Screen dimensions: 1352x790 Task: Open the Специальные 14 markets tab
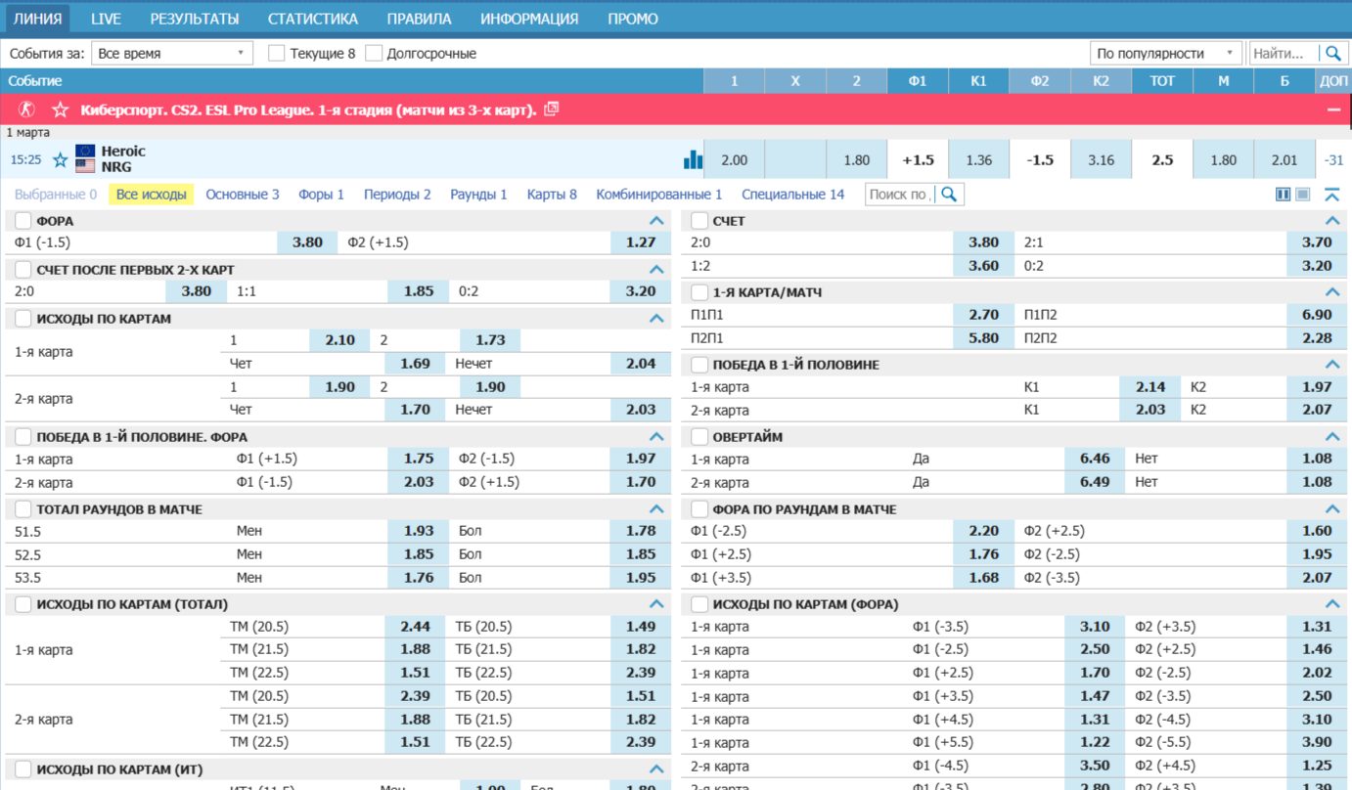point(792,195)
